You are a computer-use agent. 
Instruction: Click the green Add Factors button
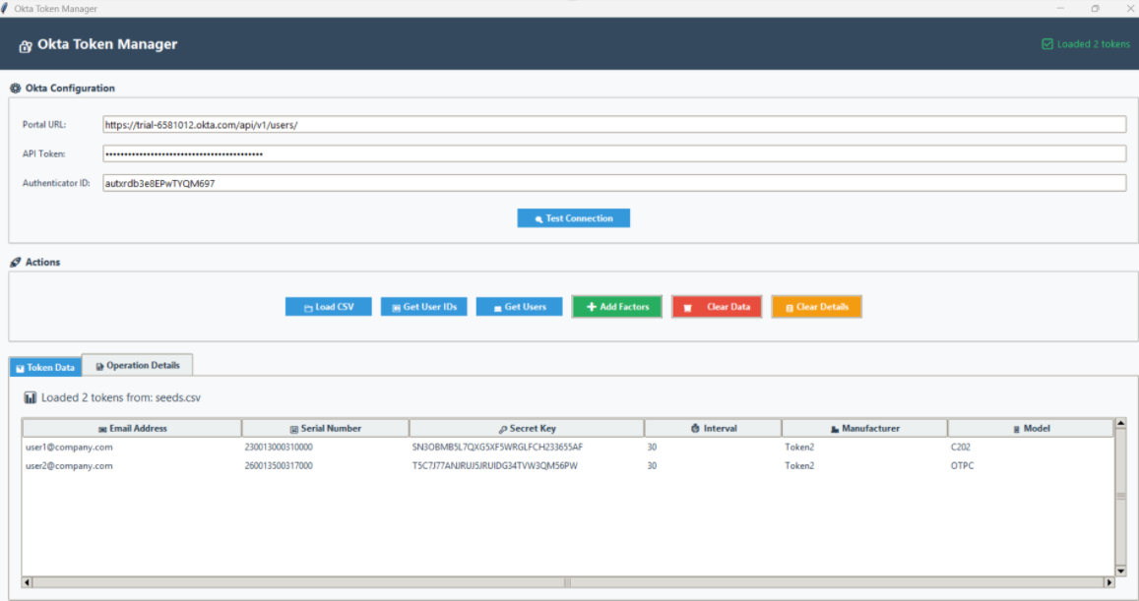(x=617, y=307)
